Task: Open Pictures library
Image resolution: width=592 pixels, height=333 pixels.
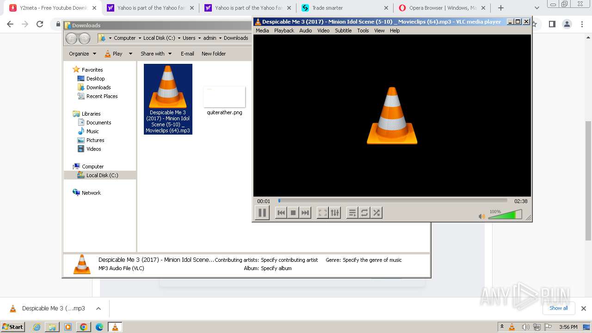Action: tap(95, 140)
